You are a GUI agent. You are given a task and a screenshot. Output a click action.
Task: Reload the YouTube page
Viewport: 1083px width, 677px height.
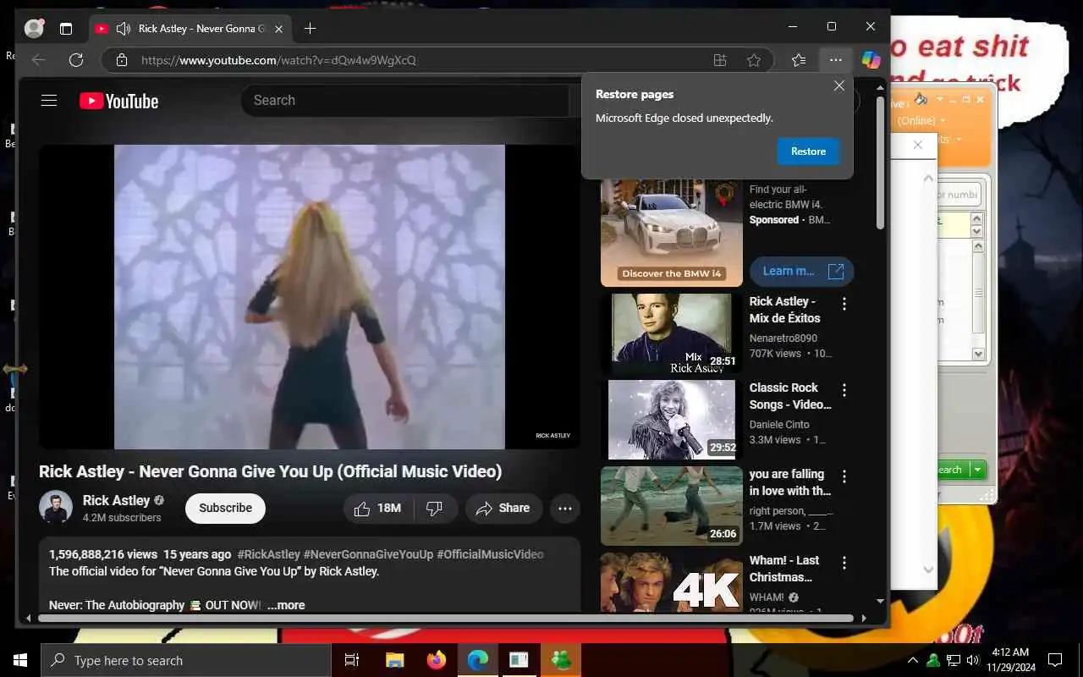[x=76, y=60]
